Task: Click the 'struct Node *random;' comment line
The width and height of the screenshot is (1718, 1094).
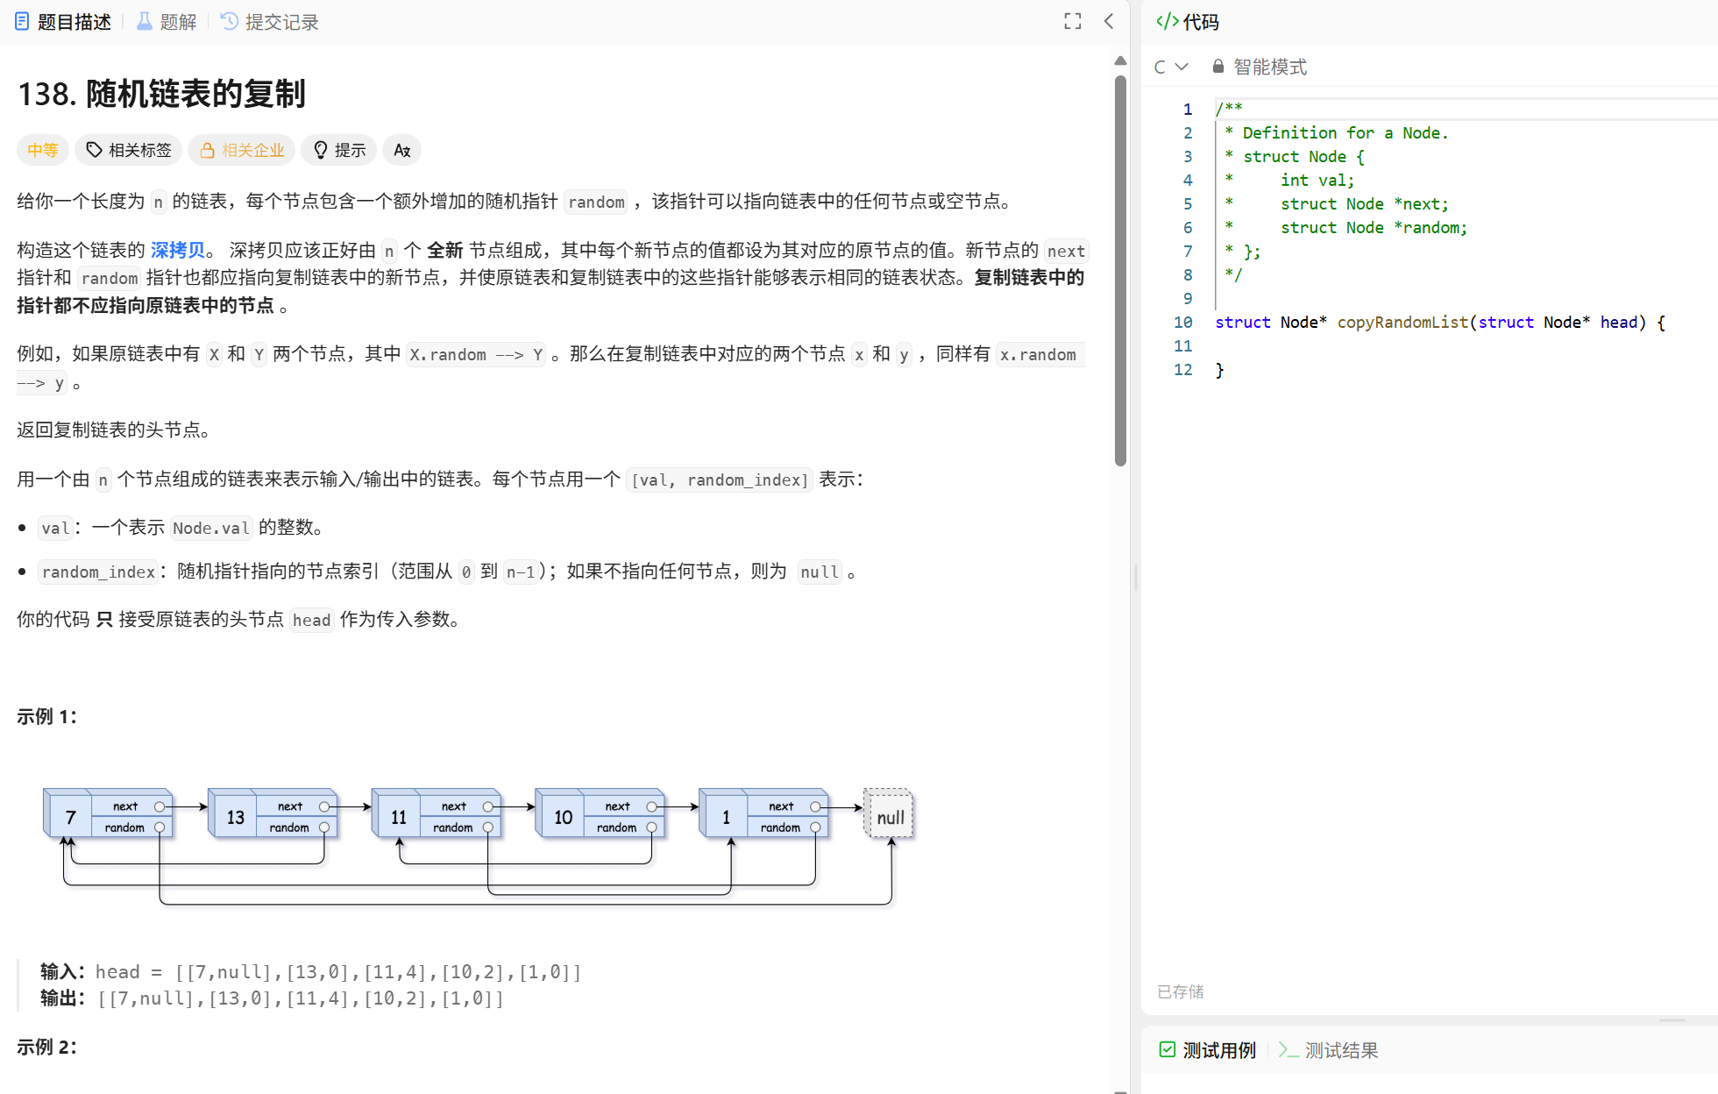Action: point(1374,228)
